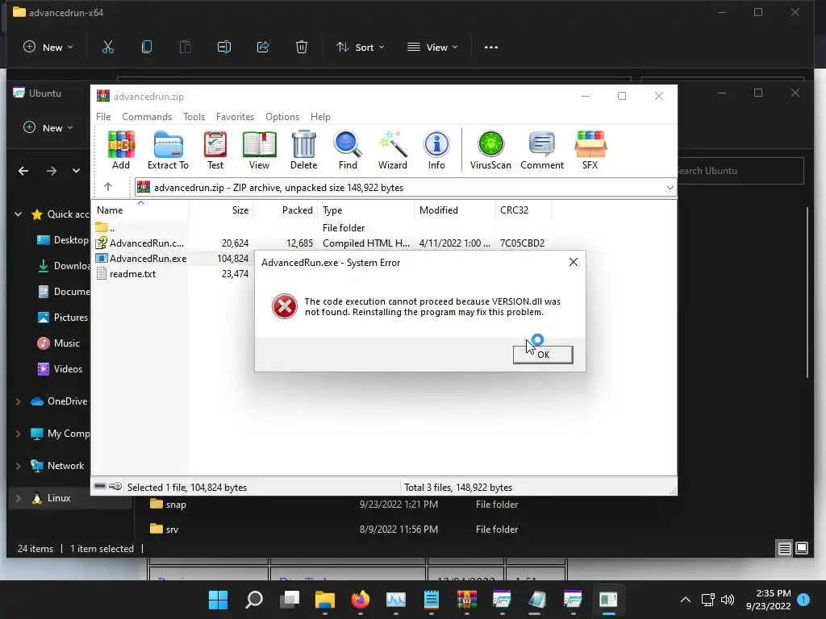Open File Explorer from the taskbar
The height and width of the screenshot is (619, 826).
tap(325, 600)
